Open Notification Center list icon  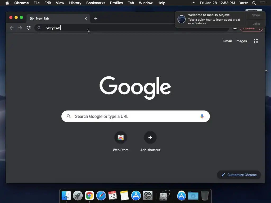[262, 3]
